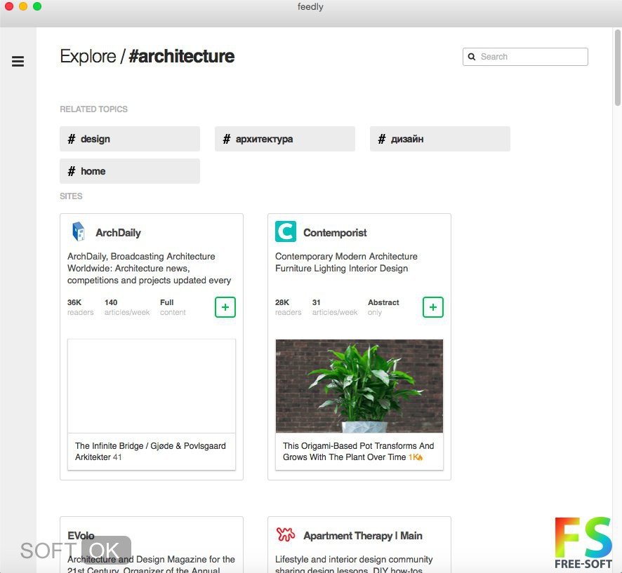This screenshot has height=573, width=622.
Task: Click Contemporist's 31 articles/week stat
Action: click(335, 307)
